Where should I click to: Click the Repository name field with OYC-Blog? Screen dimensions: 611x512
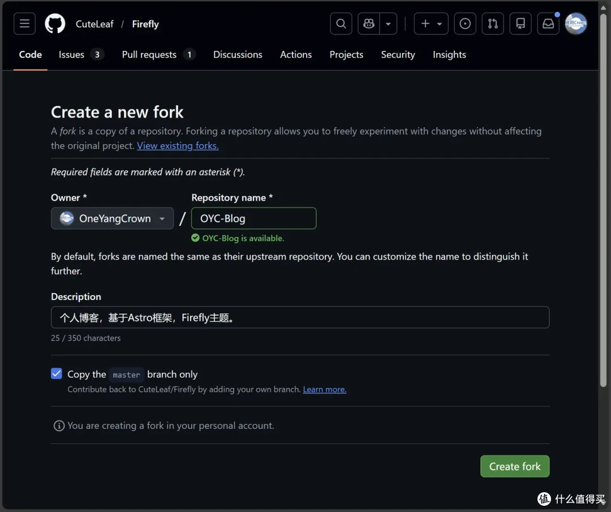click(x=253, y=218)
